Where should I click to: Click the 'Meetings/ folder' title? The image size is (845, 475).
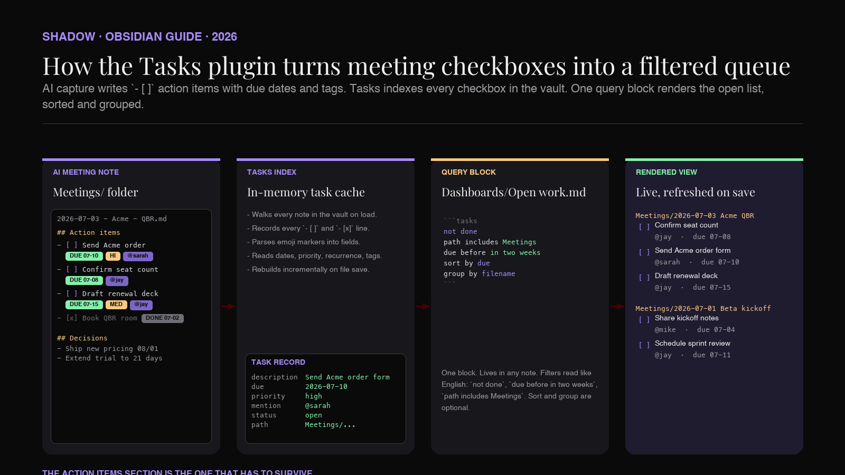click(96, 192)
